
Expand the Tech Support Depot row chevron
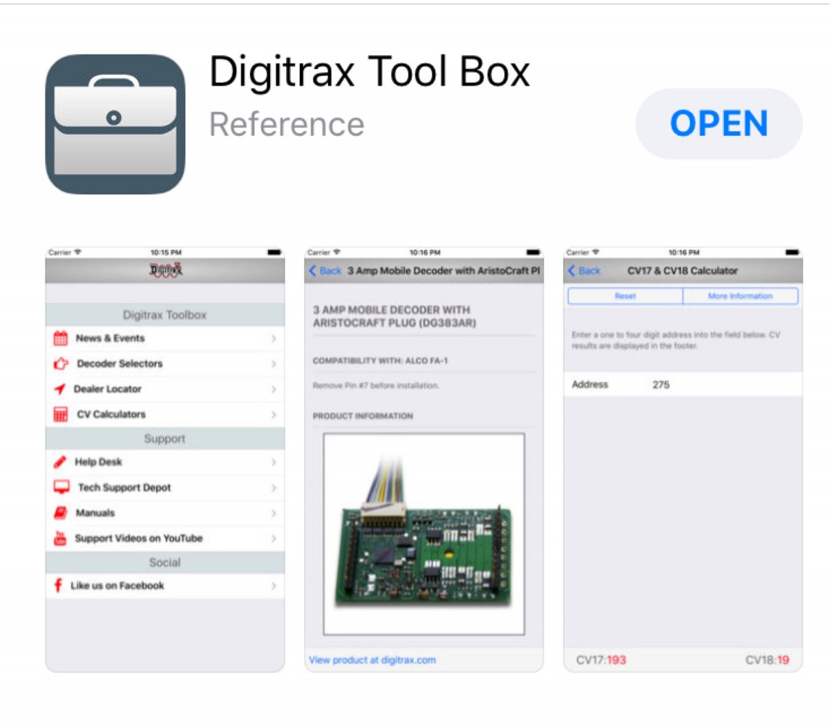(x=274, y=487)
